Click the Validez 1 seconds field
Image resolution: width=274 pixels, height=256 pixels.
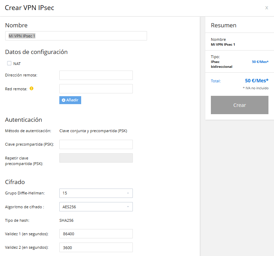coord(96,234)
